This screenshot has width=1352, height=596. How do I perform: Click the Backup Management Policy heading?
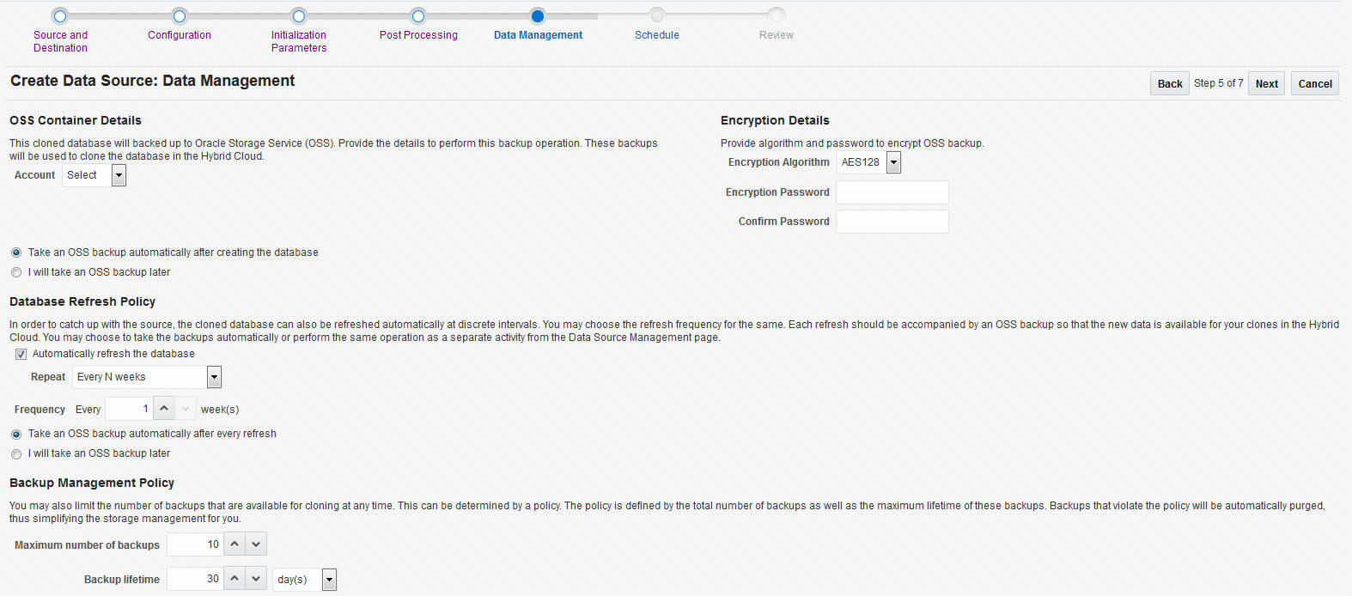click(x=92, y=483)
